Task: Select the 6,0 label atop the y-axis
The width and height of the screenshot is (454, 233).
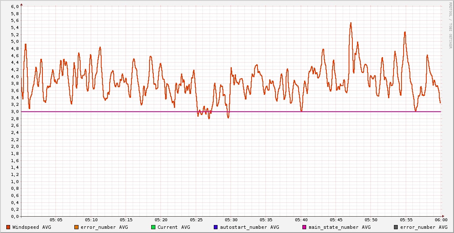Action: click(x=15, y=7)
